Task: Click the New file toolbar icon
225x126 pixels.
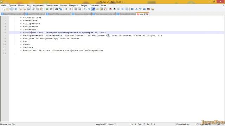Action: click(x=4, y=9)
